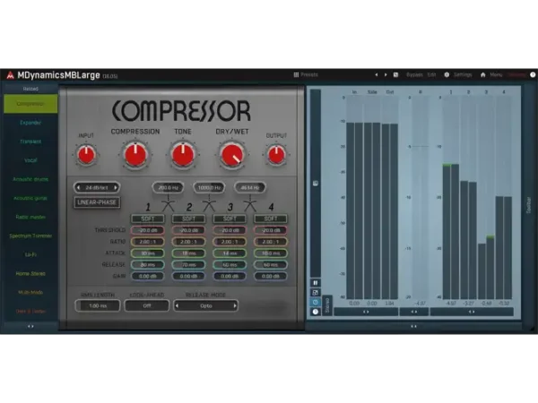
Task: Open the Presets grid icon
Action: click(x=296, y=74)
